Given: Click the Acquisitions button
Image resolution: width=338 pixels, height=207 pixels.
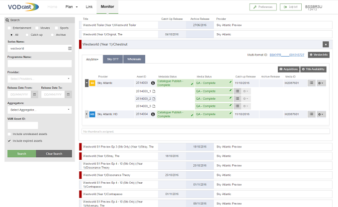Looking at the screenshot, I should coord(288,69).
